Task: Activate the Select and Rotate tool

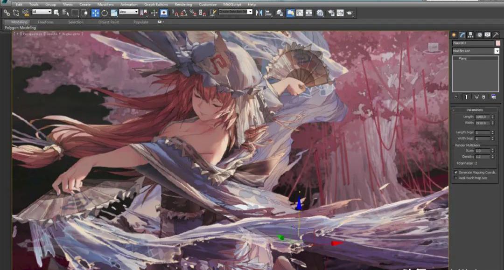Action: 105,13
